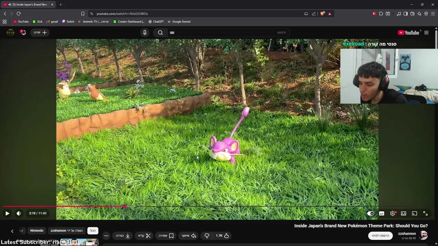Viewport: 438px width, 246px height.
Task: Toggle the browser sidebar panel icon
Action: tap(405, 14)
